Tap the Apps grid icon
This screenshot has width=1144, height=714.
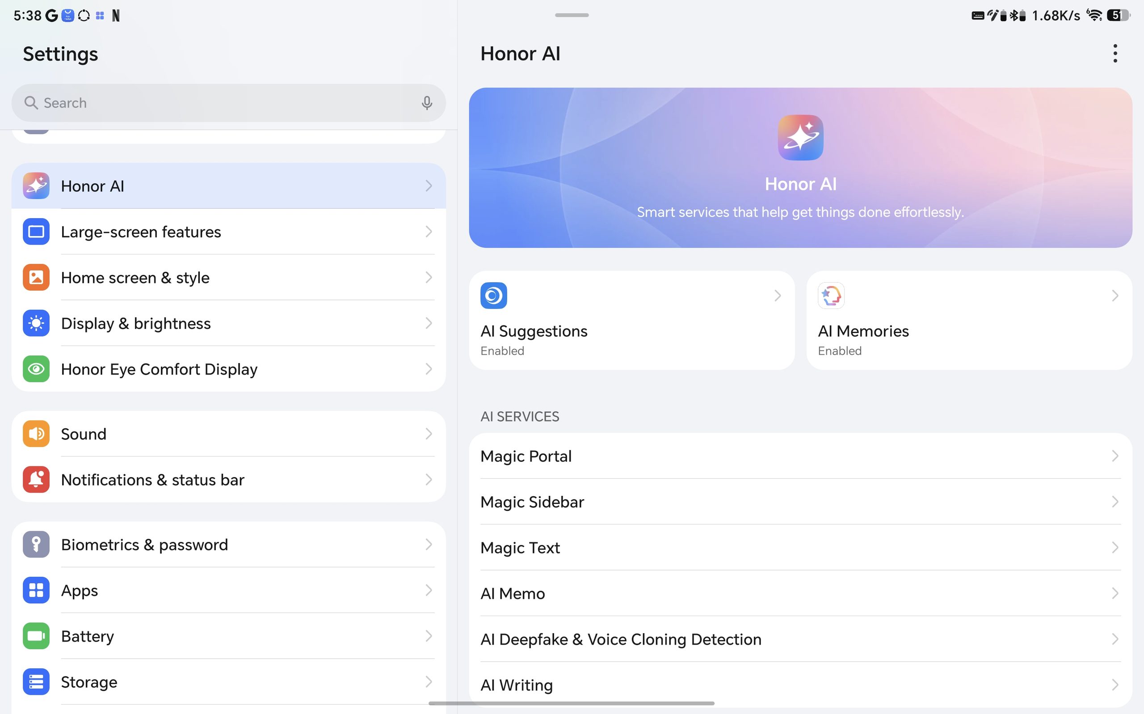pos(36,590)
